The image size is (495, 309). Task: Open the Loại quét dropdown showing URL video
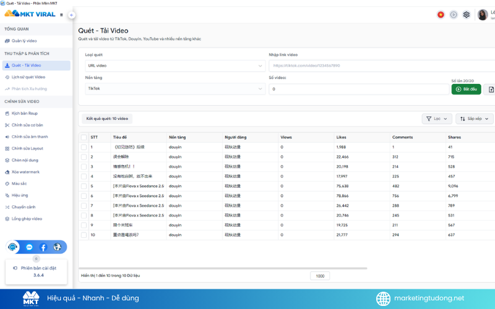pos(175,66)
